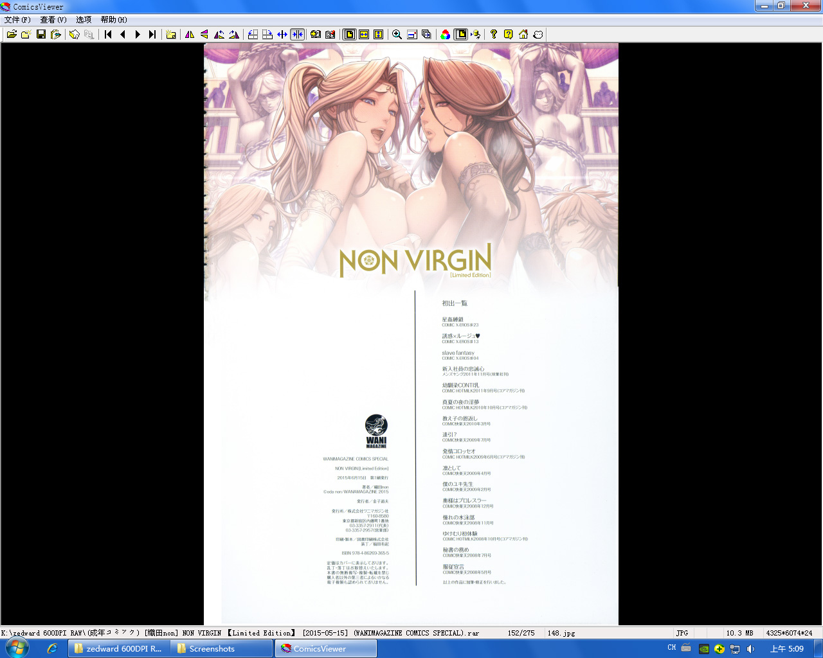Toggle Fit to Width view mode
The width and height of the screenshot is (823, 658).
[x=365, y=34]
